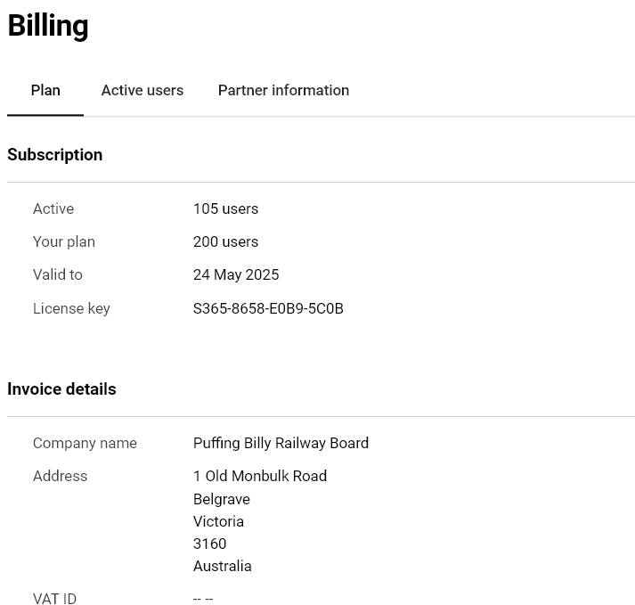Screen dimensions: 635x605
Task: Click the 24 May 2025 valid-to date
Action: tap(236, 274)
